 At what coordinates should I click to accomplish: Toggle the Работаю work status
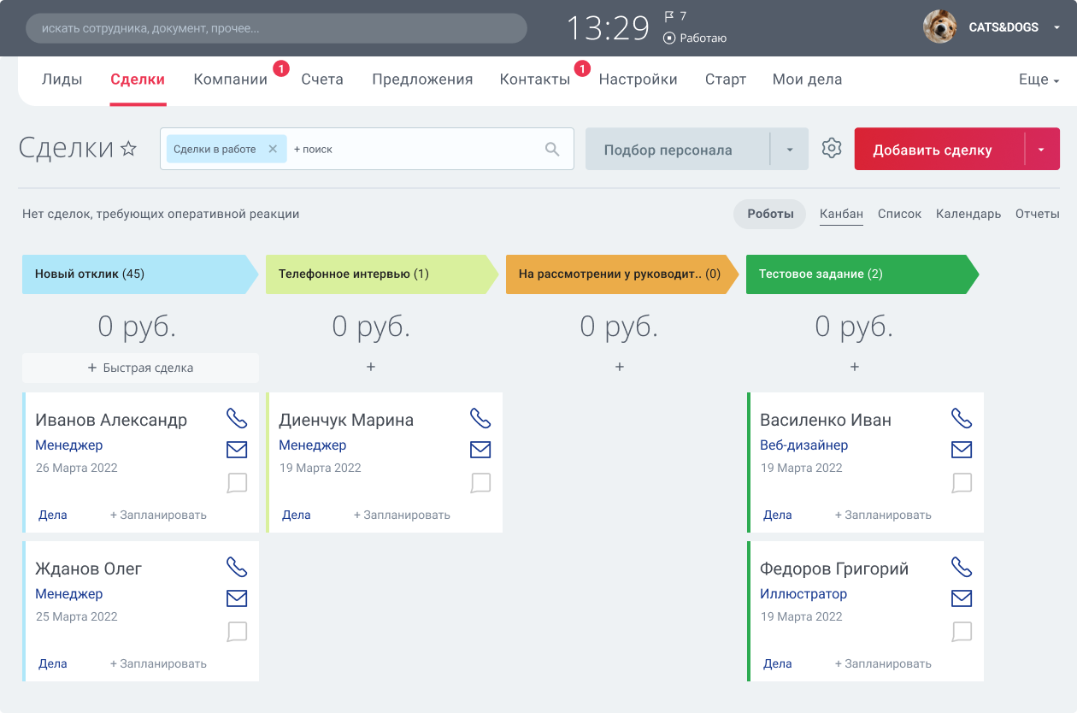click(695, 38)
